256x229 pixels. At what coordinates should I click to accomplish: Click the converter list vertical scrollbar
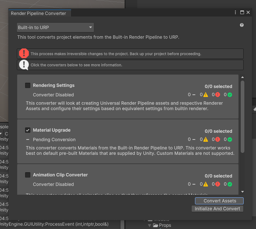242,116
